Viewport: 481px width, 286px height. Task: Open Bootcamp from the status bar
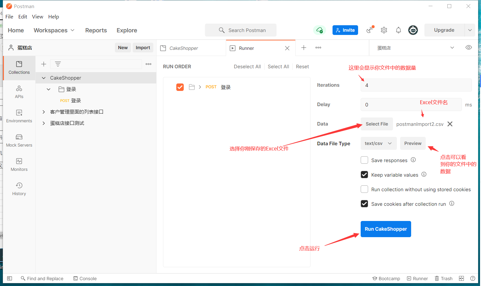[386, 279]
